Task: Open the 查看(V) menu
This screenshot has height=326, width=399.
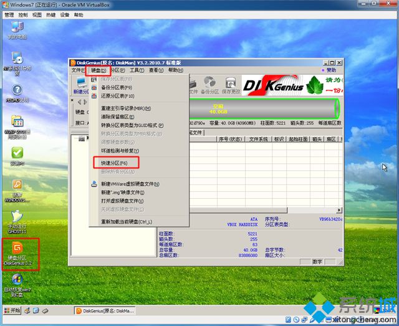Action: point(156,70)
